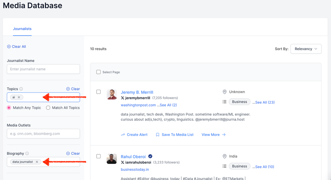This screenshot has width=331, height=180.
Task: Click the Create Alert icon link
Action: (x=123, y=135)
